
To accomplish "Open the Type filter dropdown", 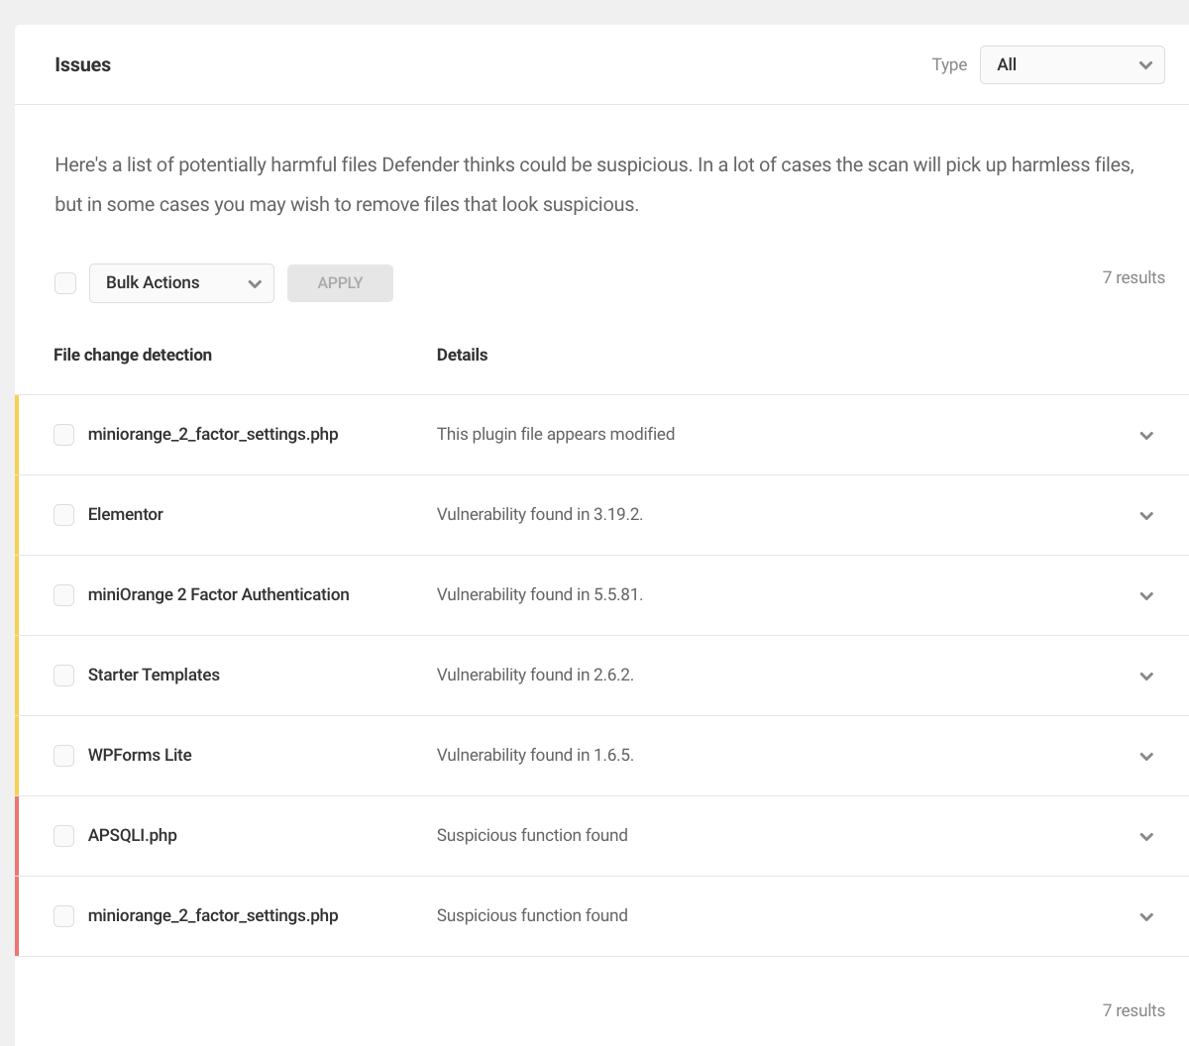I will [x=1072, y=64].
